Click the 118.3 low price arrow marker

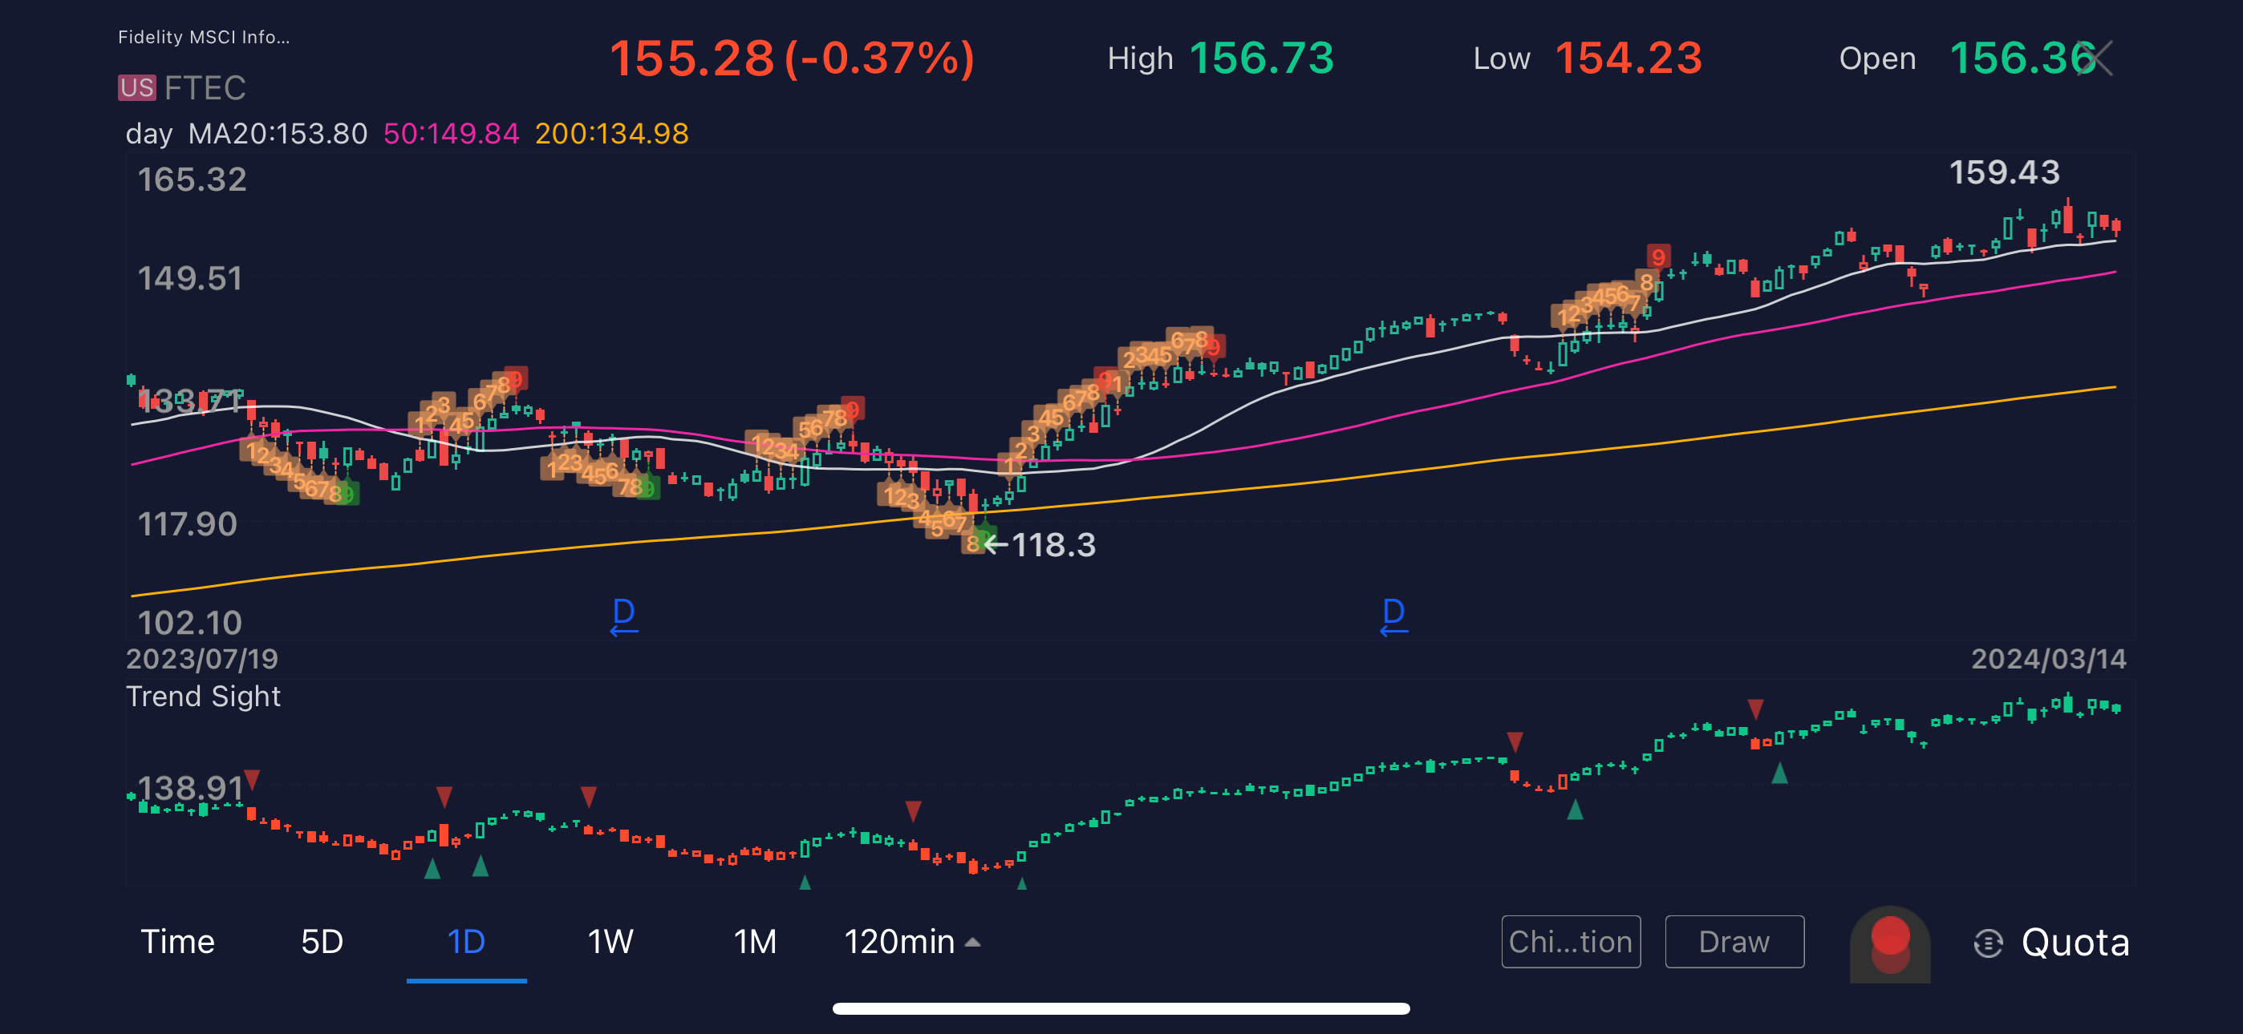[x=1040, y=545]
